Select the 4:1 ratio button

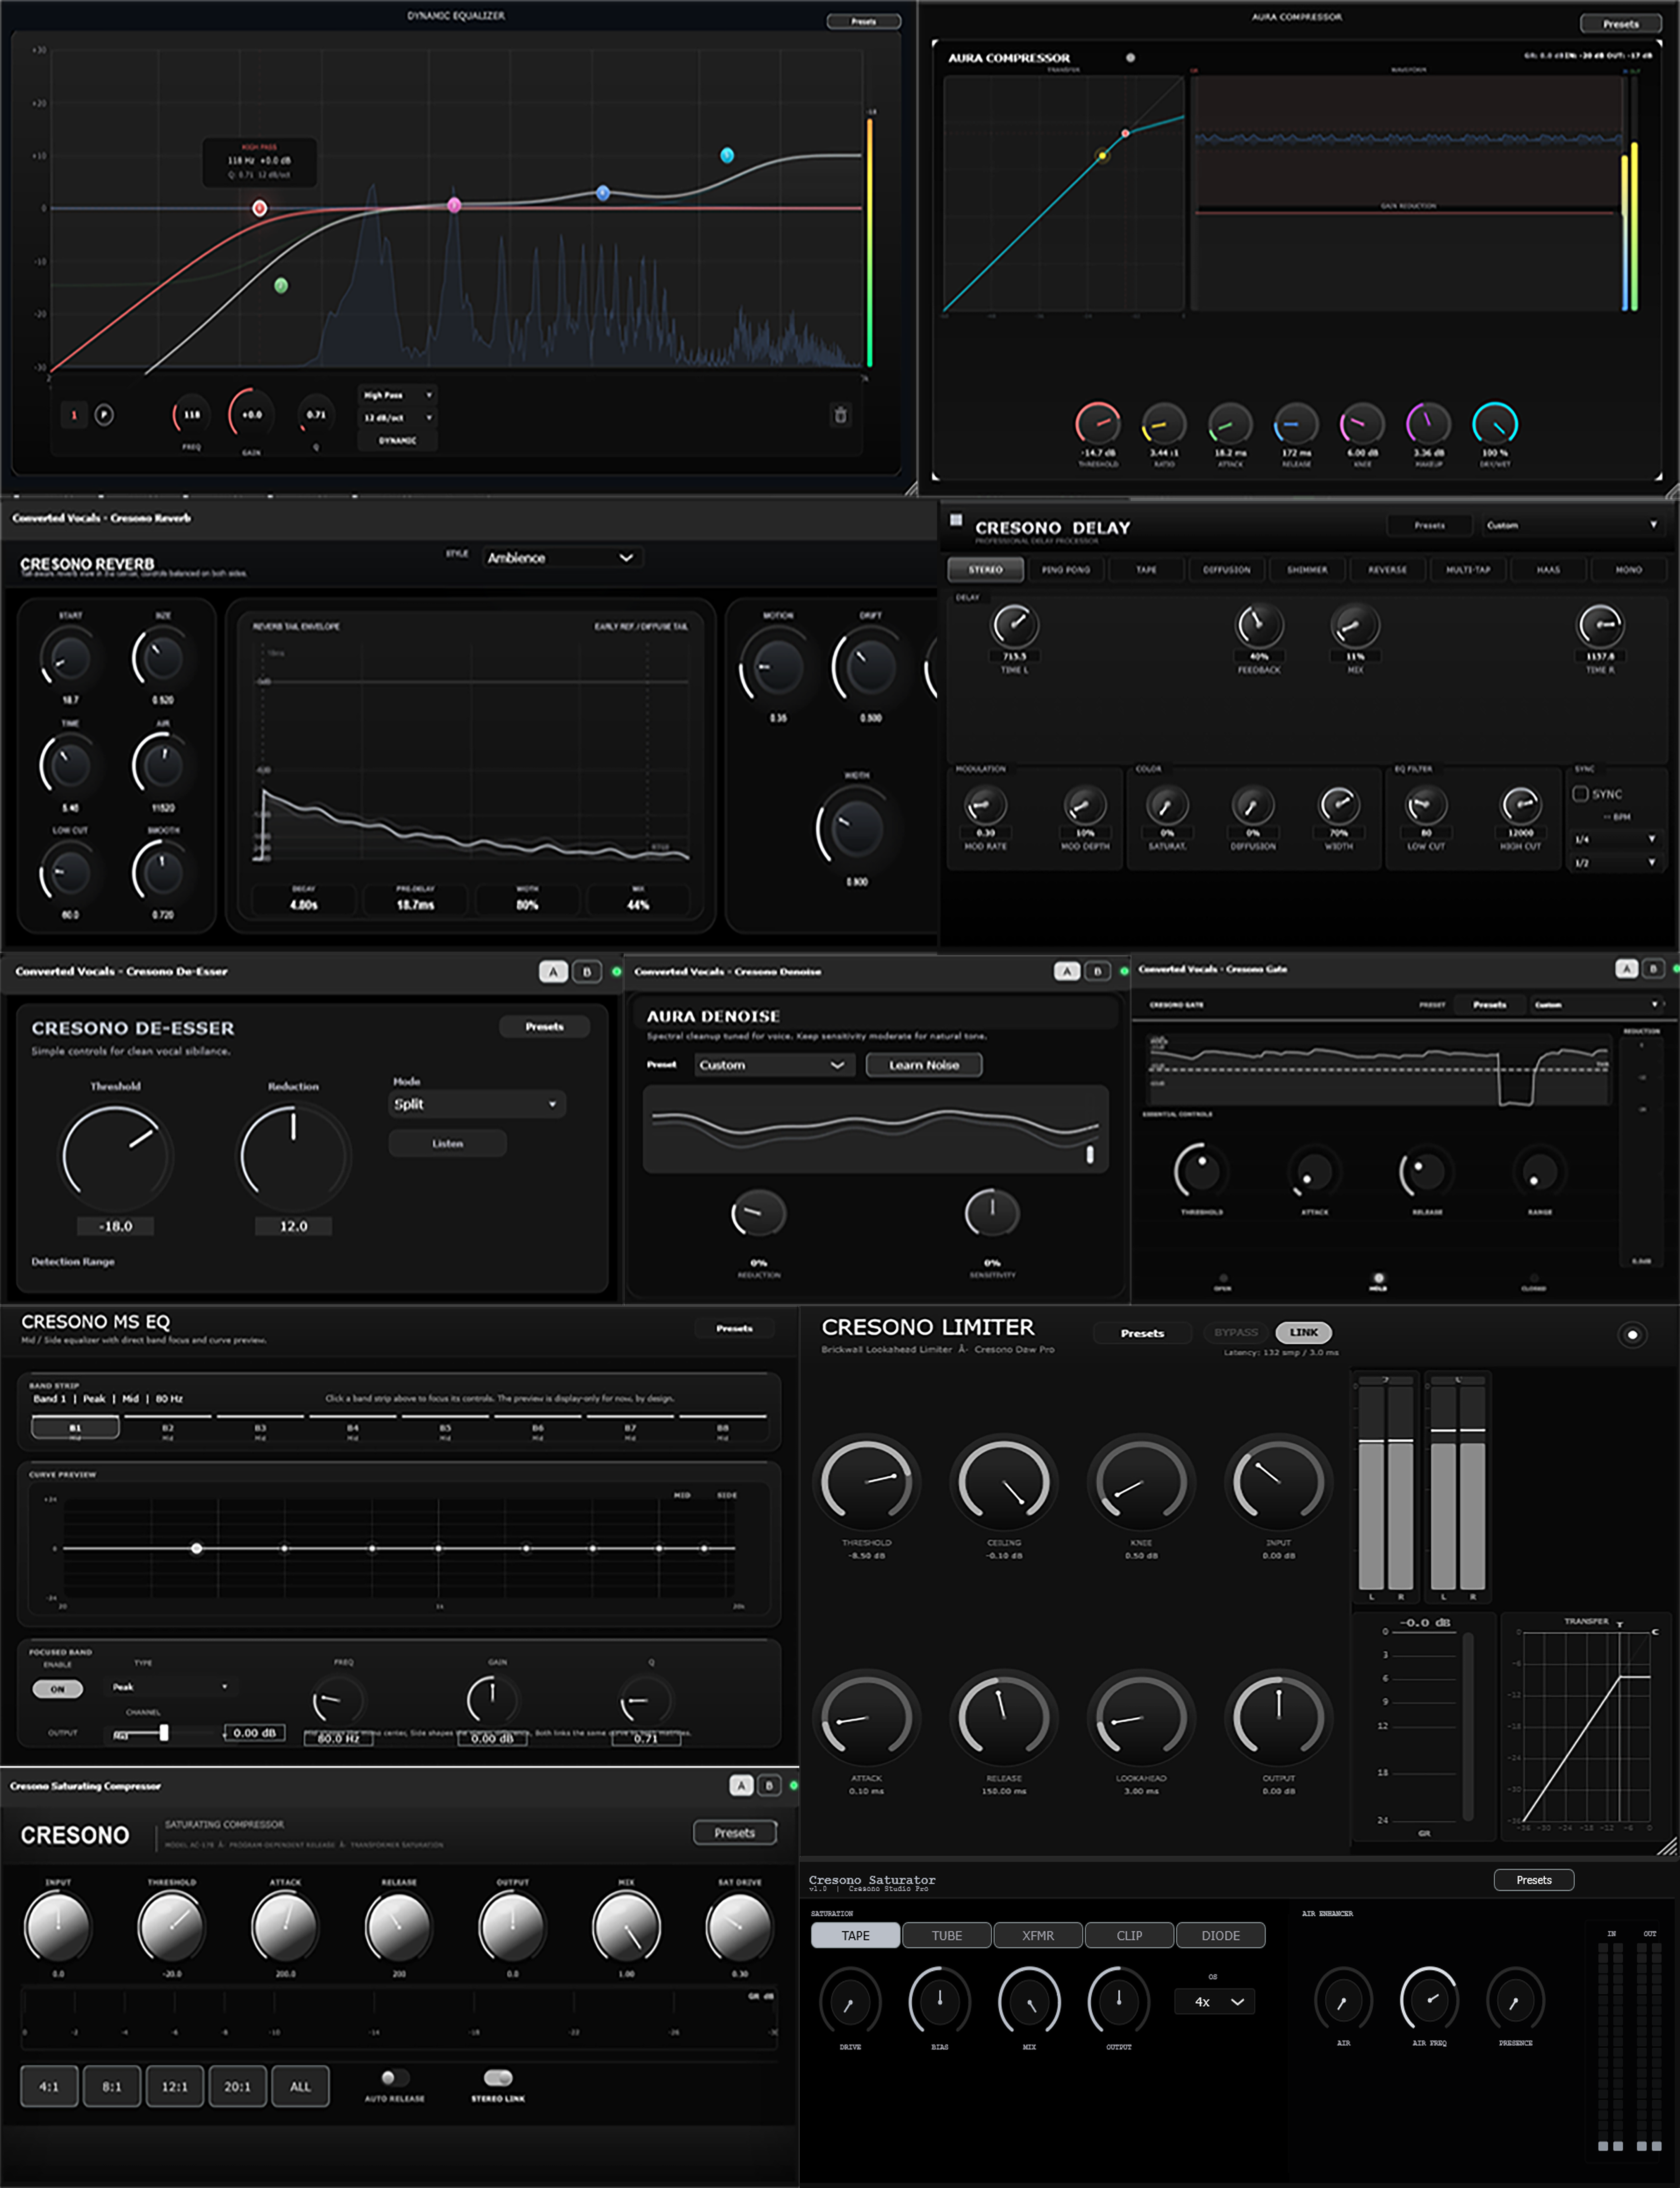point(49,2087)
